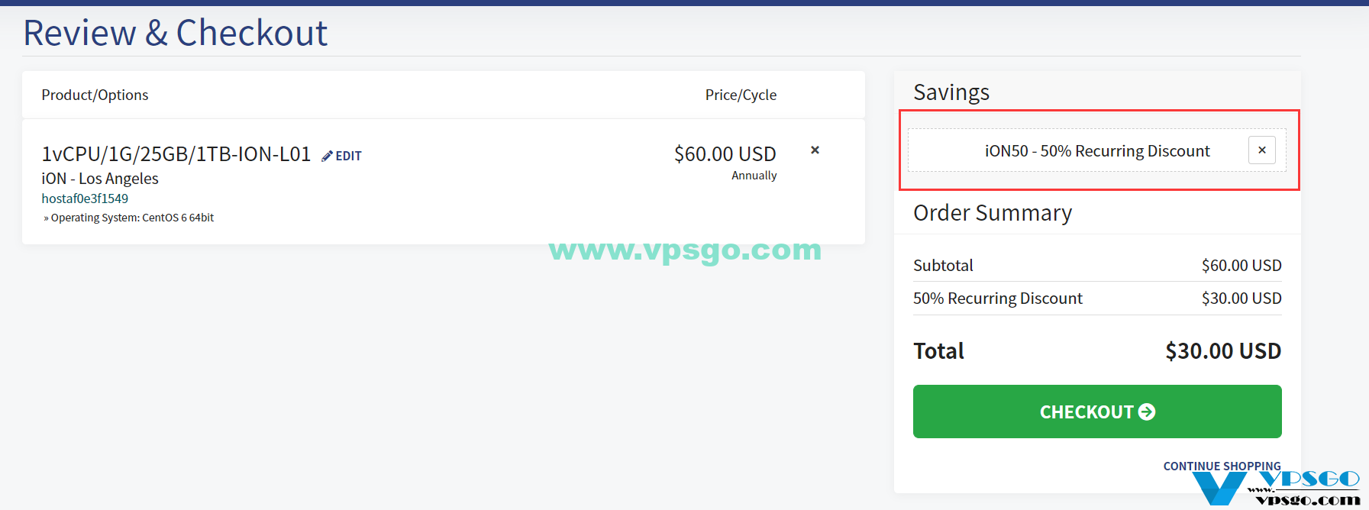The width and height of the screenshot is (1369, 510).
Task: Click the Savings section heading
Action: click(951, 92)
